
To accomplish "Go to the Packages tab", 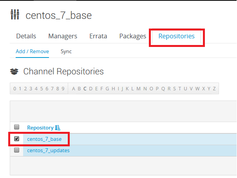I will [x=133, y=36].
